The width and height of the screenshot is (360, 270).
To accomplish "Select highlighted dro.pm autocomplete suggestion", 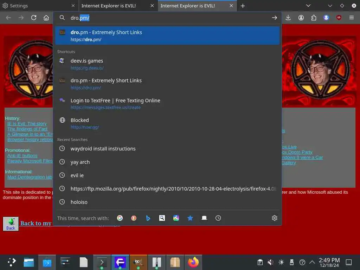I will (x=167, y=36).
